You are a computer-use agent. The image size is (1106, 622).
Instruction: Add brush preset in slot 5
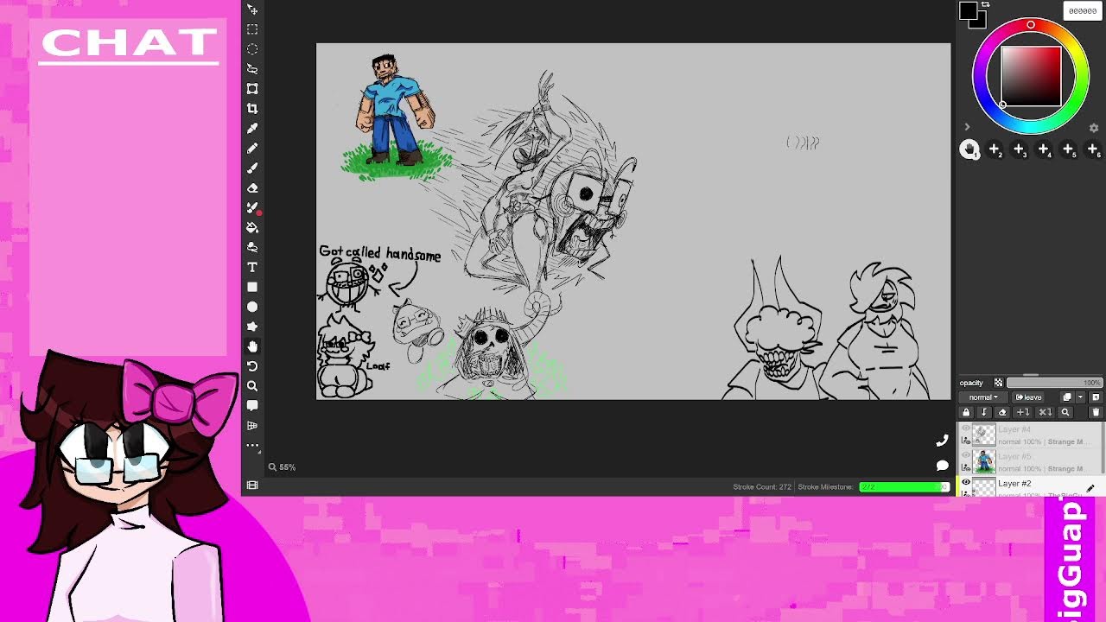1069,149
